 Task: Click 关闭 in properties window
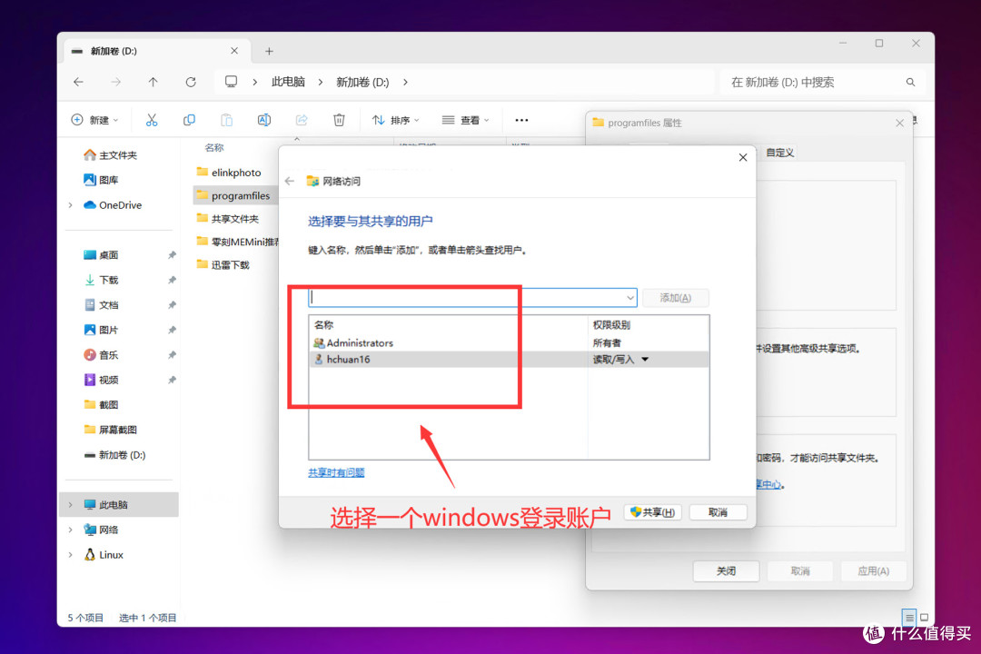click(726, 570)
